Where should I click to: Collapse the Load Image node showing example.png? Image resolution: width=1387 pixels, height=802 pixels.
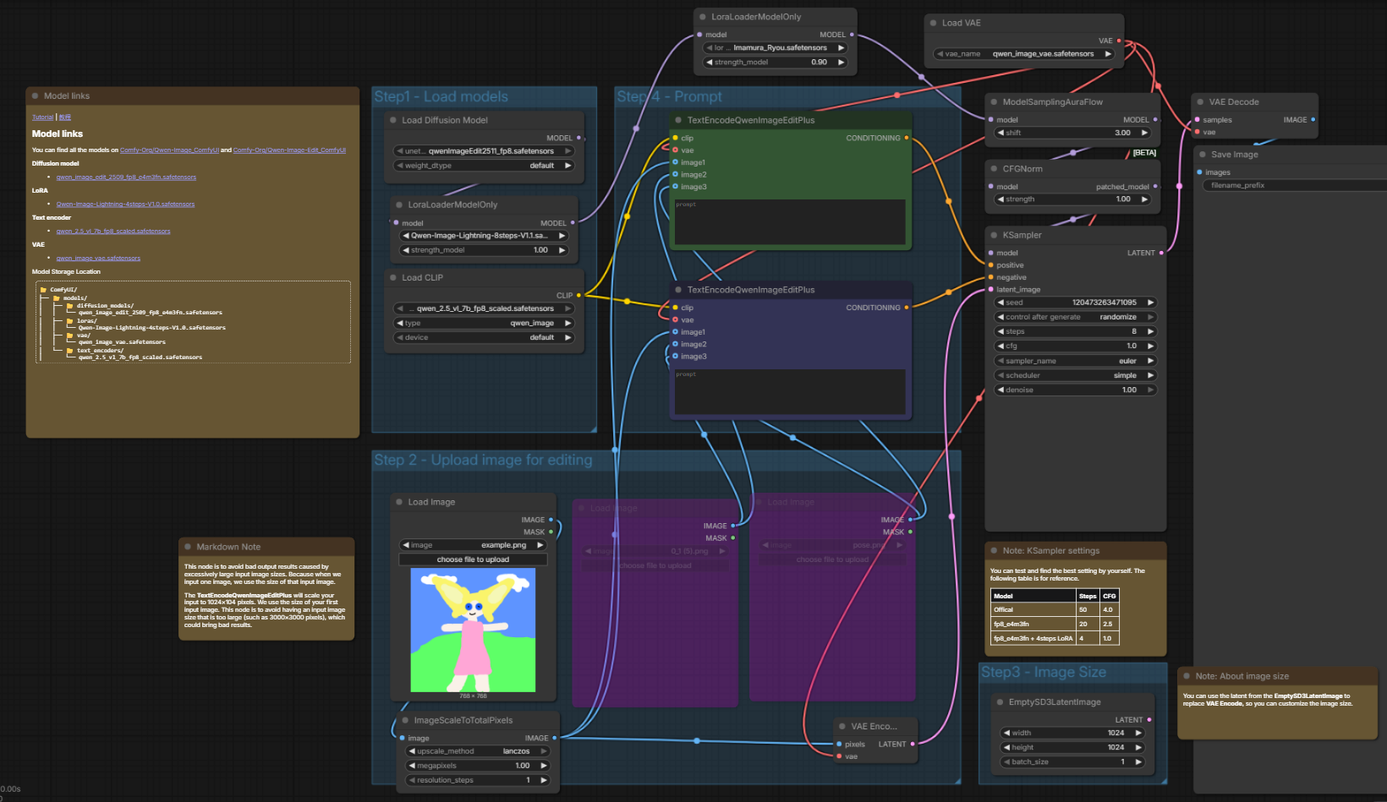pyautogui.click(x=400, y=502)
